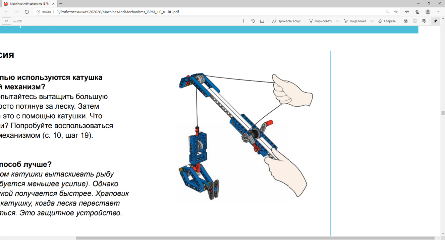This screenshot has width=445, height=240.
Task: Click the browser back arrow
Action: tap(7, 12)
